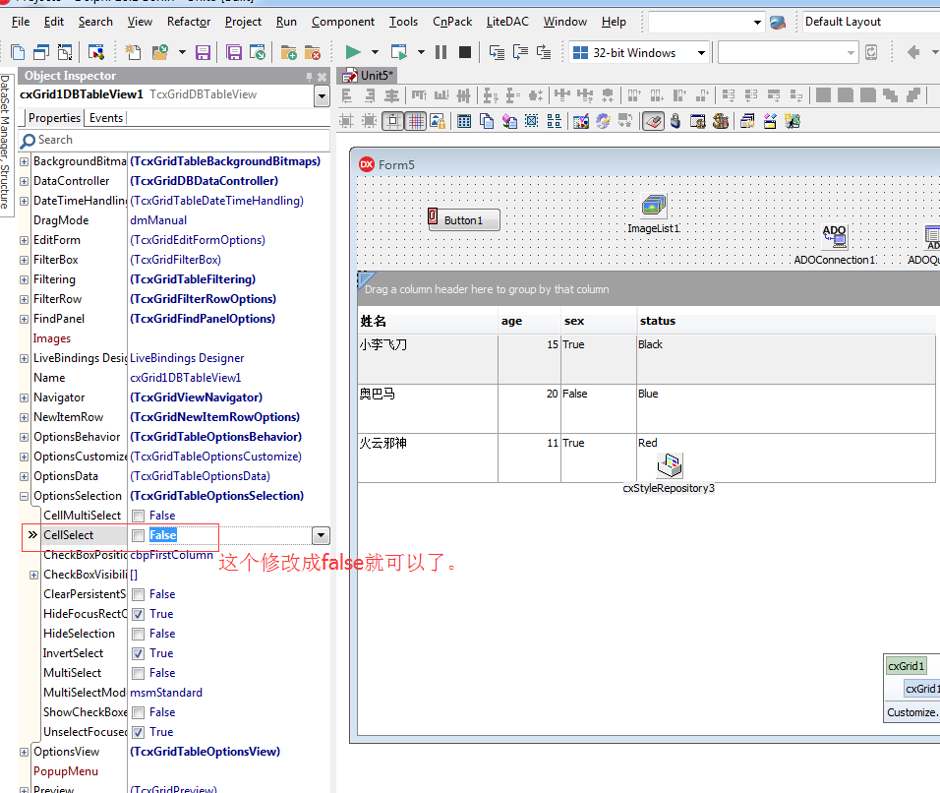
Task: Toggle the MultiSelect checkbox
Action: pos(139,673)
